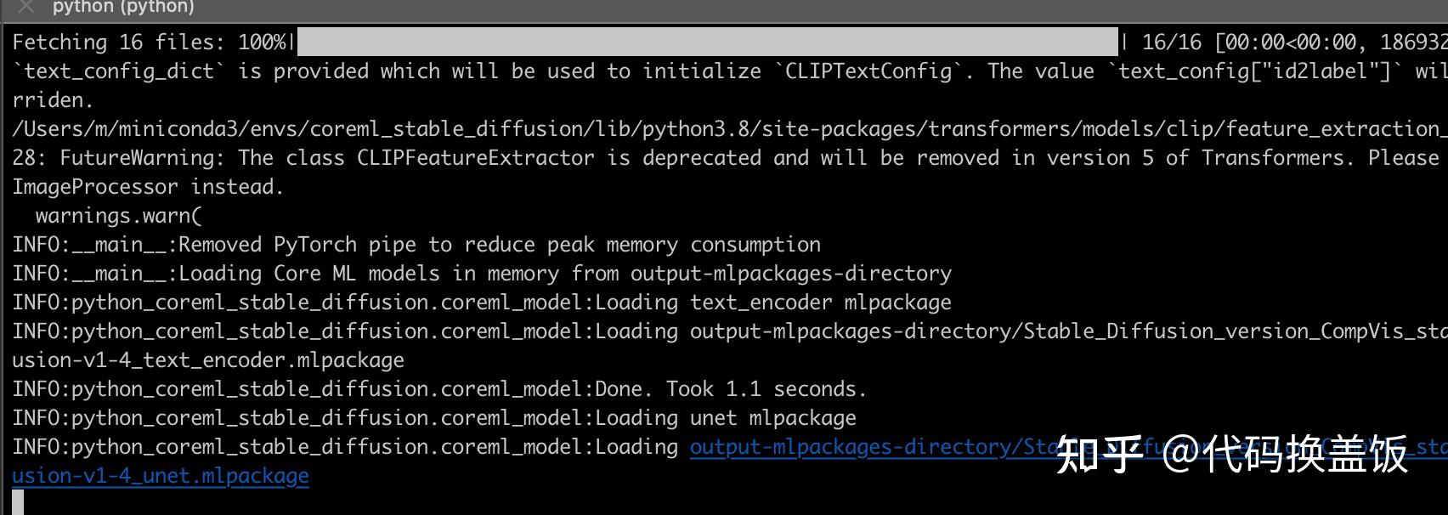Click the 知乎 watermark text

[1099, 456]
